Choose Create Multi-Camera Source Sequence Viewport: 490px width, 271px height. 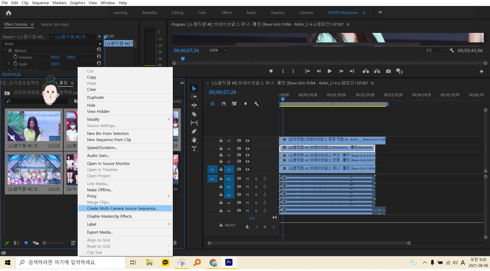[x=125, y=208]
